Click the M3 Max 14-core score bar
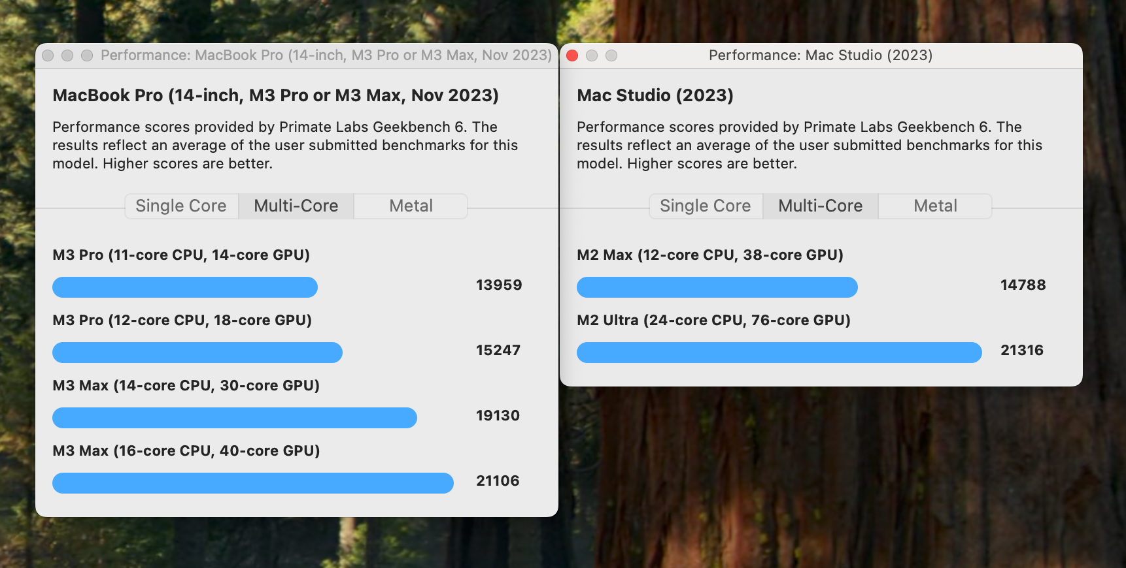Screen dimensions: 1126x568 click(235, 418)
